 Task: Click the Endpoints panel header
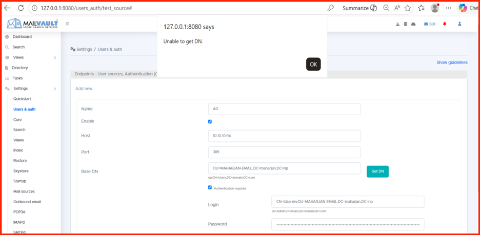click(x=269, y=74)
